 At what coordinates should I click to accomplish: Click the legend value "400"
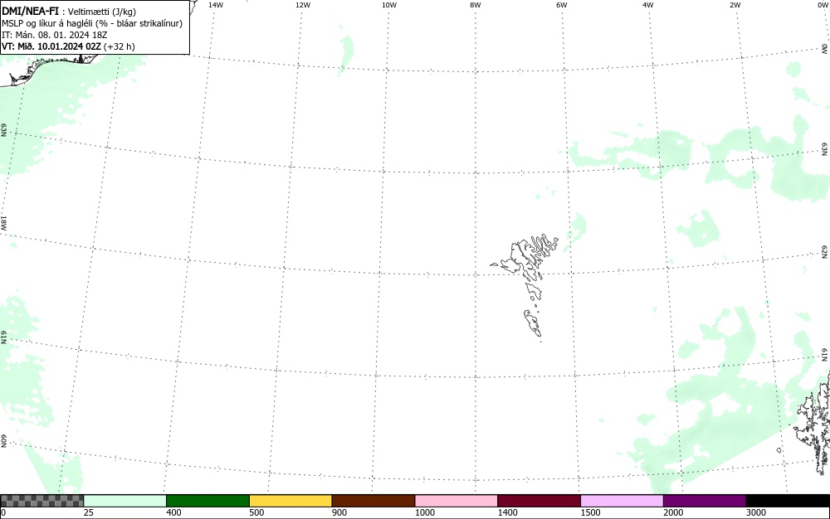click(x=173, y=512)
